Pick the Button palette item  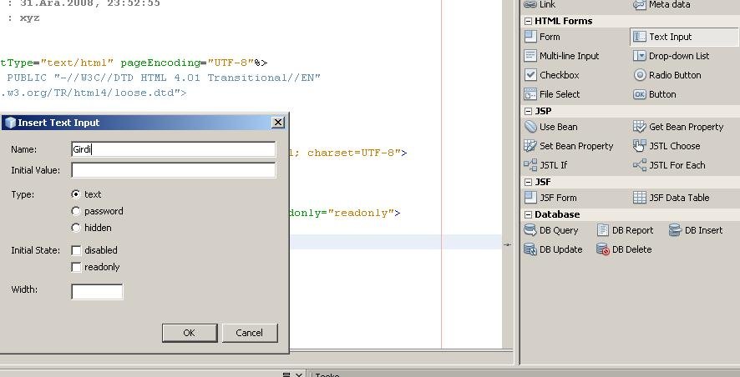[x=655, y=94]
